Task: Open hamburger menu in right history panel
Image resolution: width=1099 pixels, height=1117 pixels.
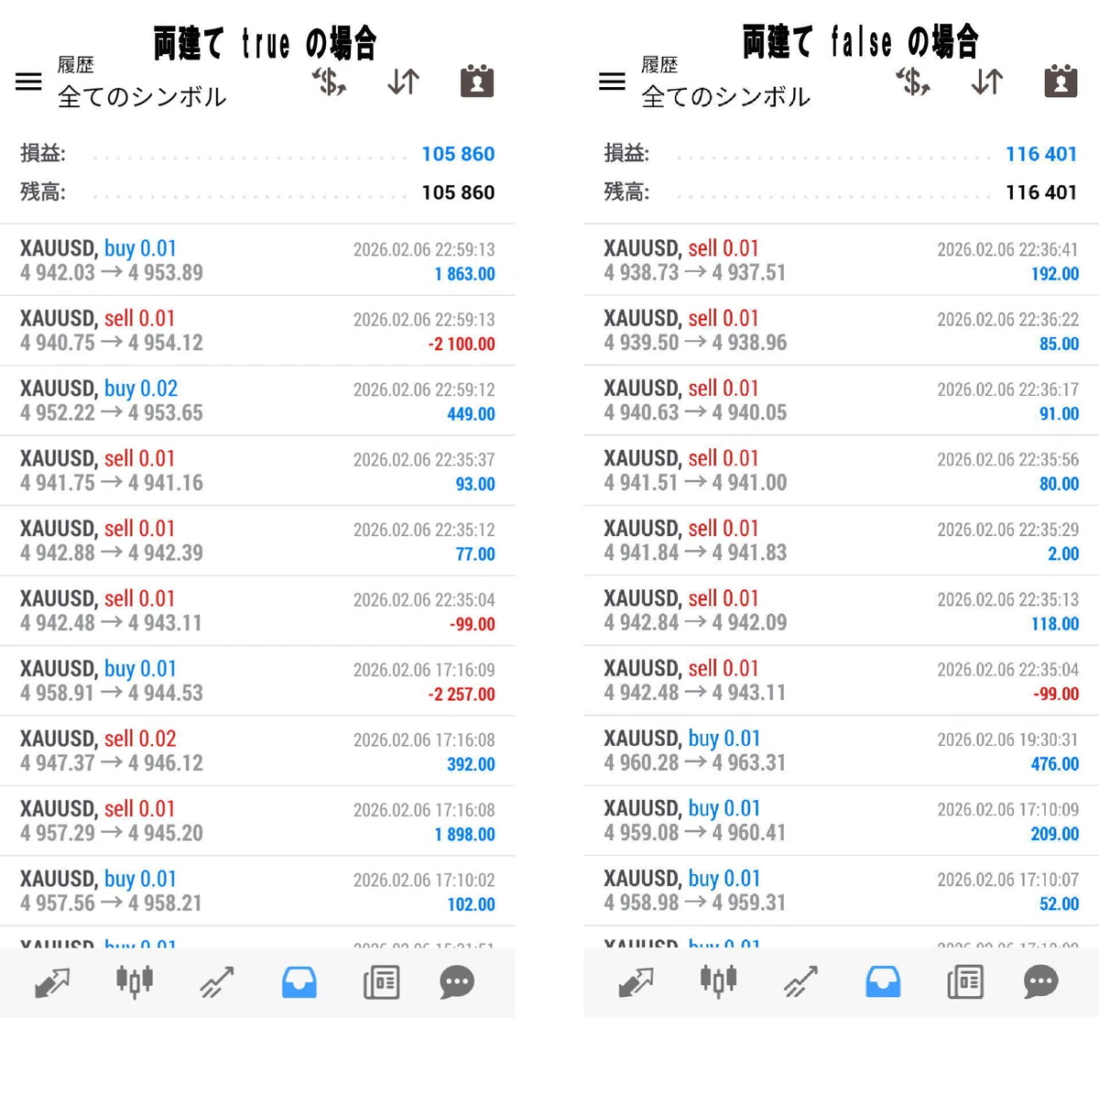Action: pyautogui.click(x=612, y=82)
